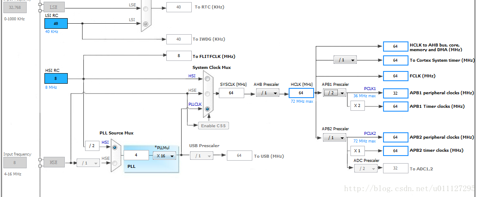Click the To FLITFCLK (MHz) value box

tap(179, 56)
